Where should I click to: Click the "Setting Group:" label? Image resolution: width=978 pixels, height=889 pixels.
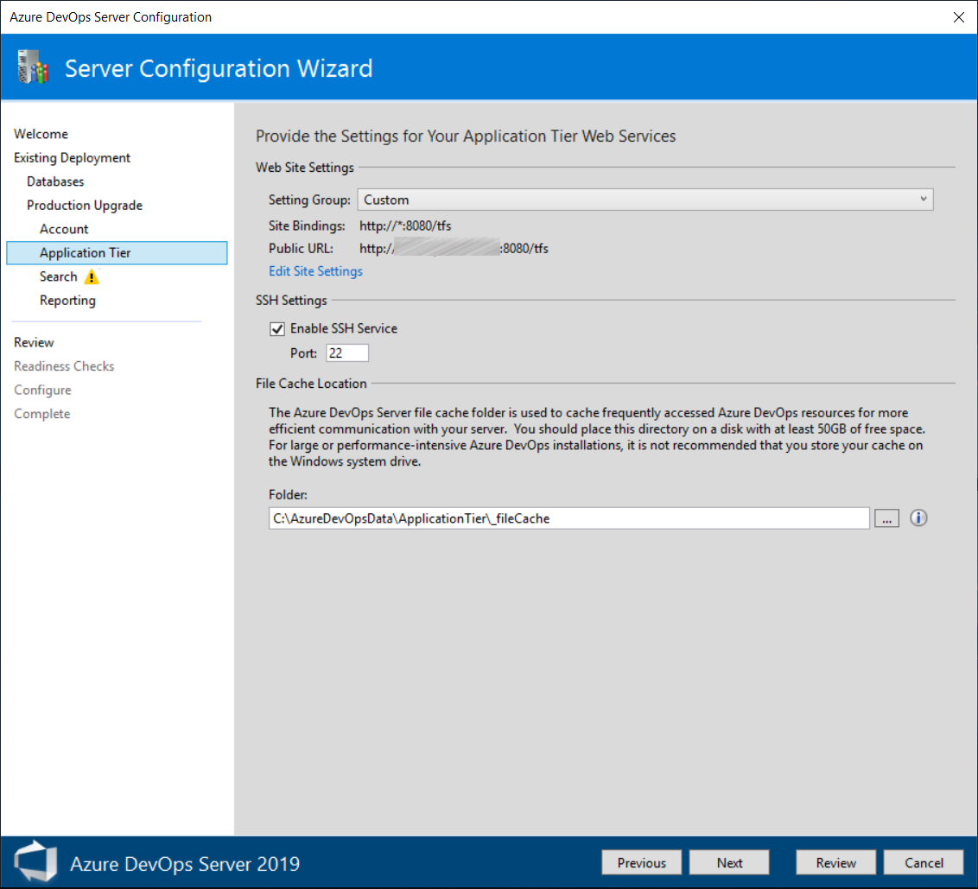[309, 200]
